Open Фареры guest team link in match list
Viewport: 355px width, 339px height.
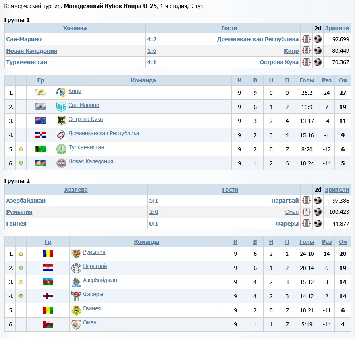click(x=287, y=224)
